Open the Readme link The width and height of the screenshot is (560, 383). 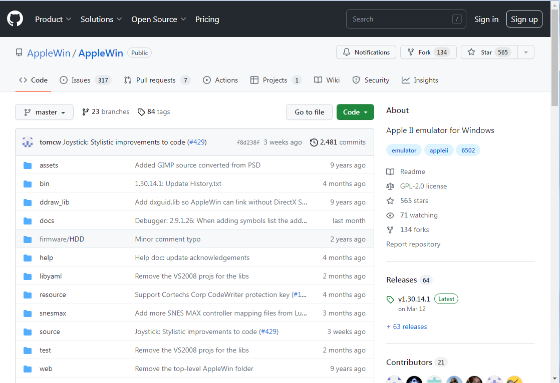pos(406,172)
